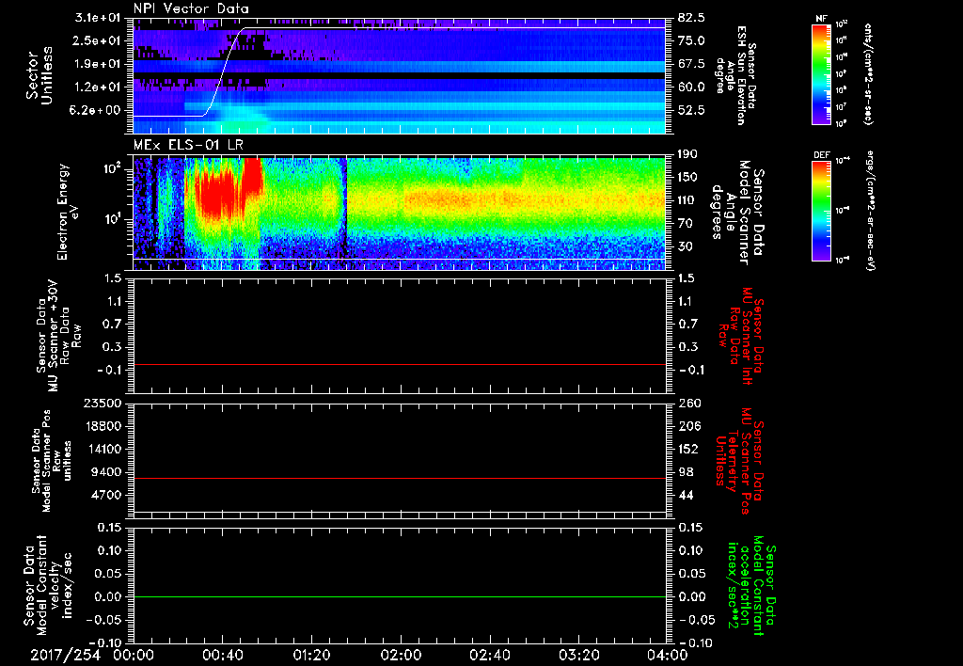
Task: Click the '82.5' sun elevation tick
Action: pyautogui.click(x=691, y=18)
